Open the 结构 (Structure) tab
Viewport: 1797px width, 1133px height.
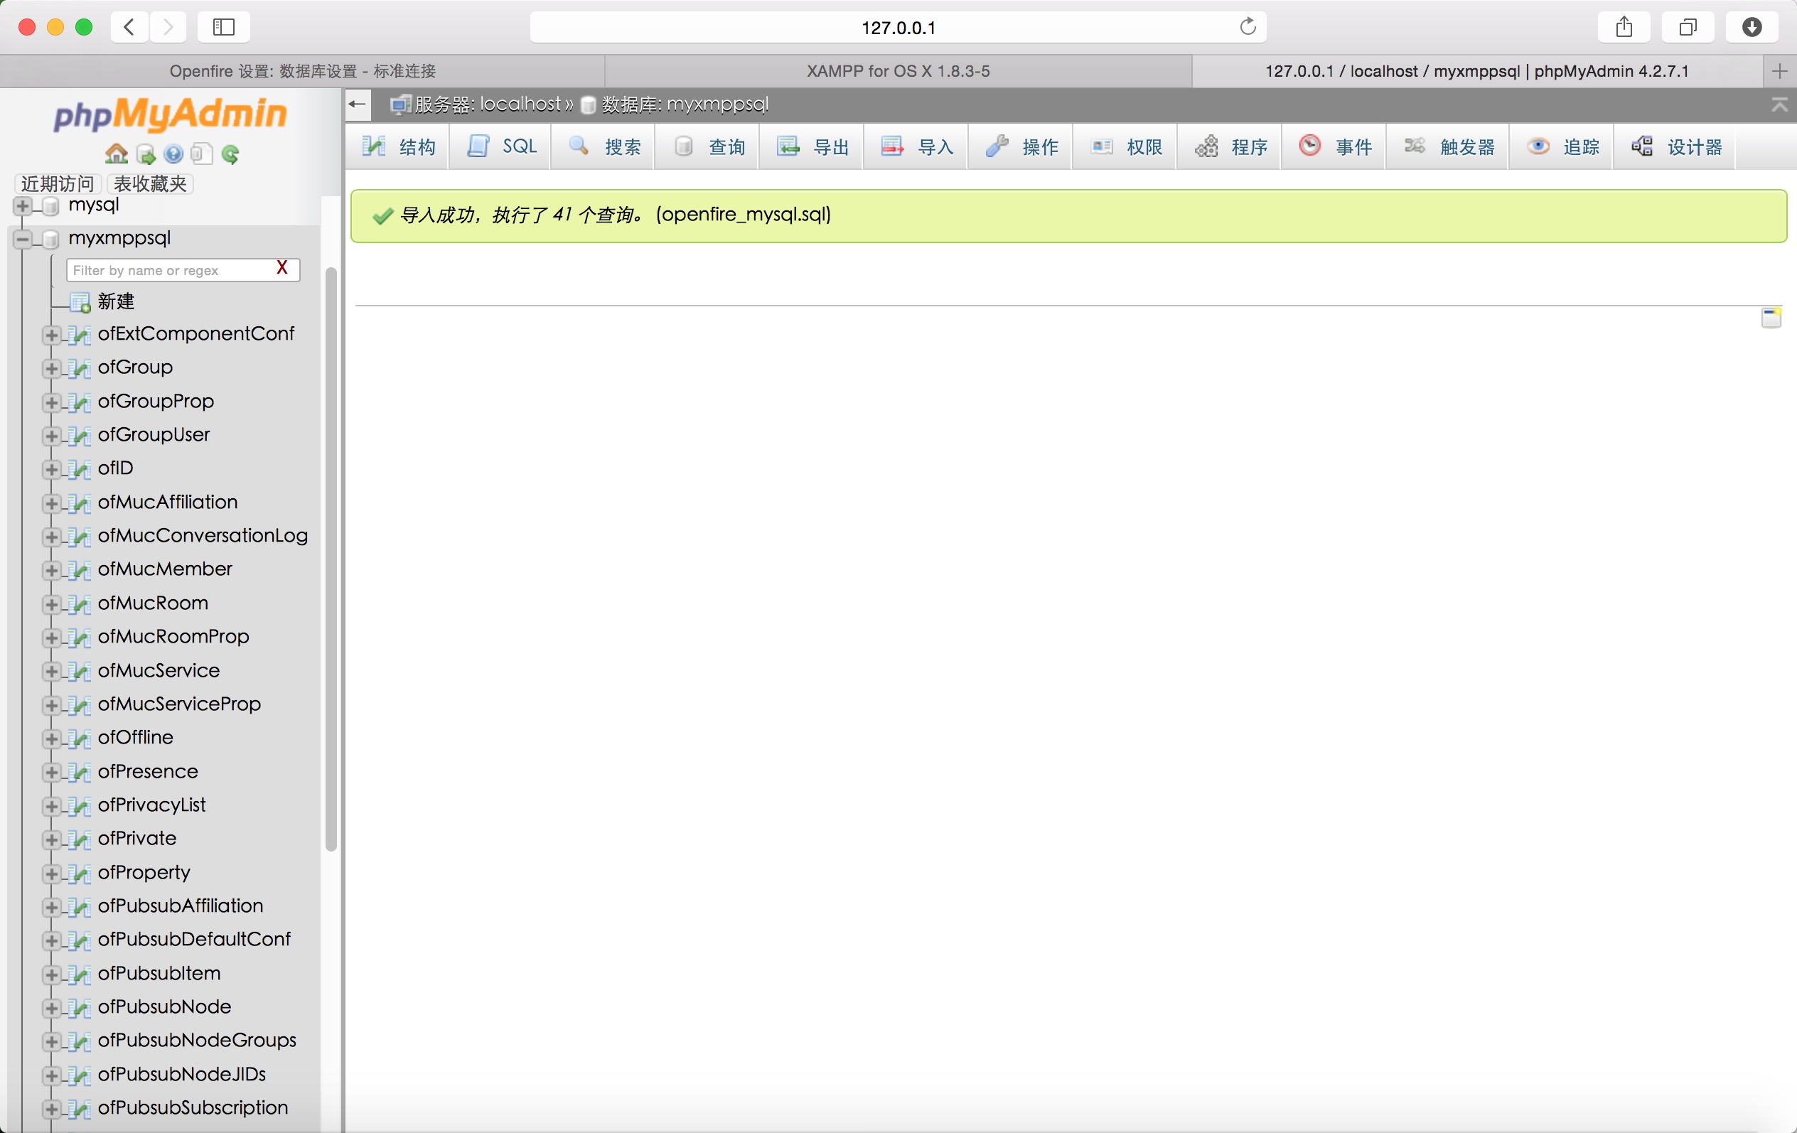[x=398, y=146]
